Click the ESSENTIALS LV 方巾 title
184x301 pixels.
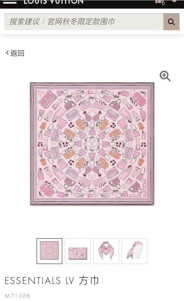52,281
